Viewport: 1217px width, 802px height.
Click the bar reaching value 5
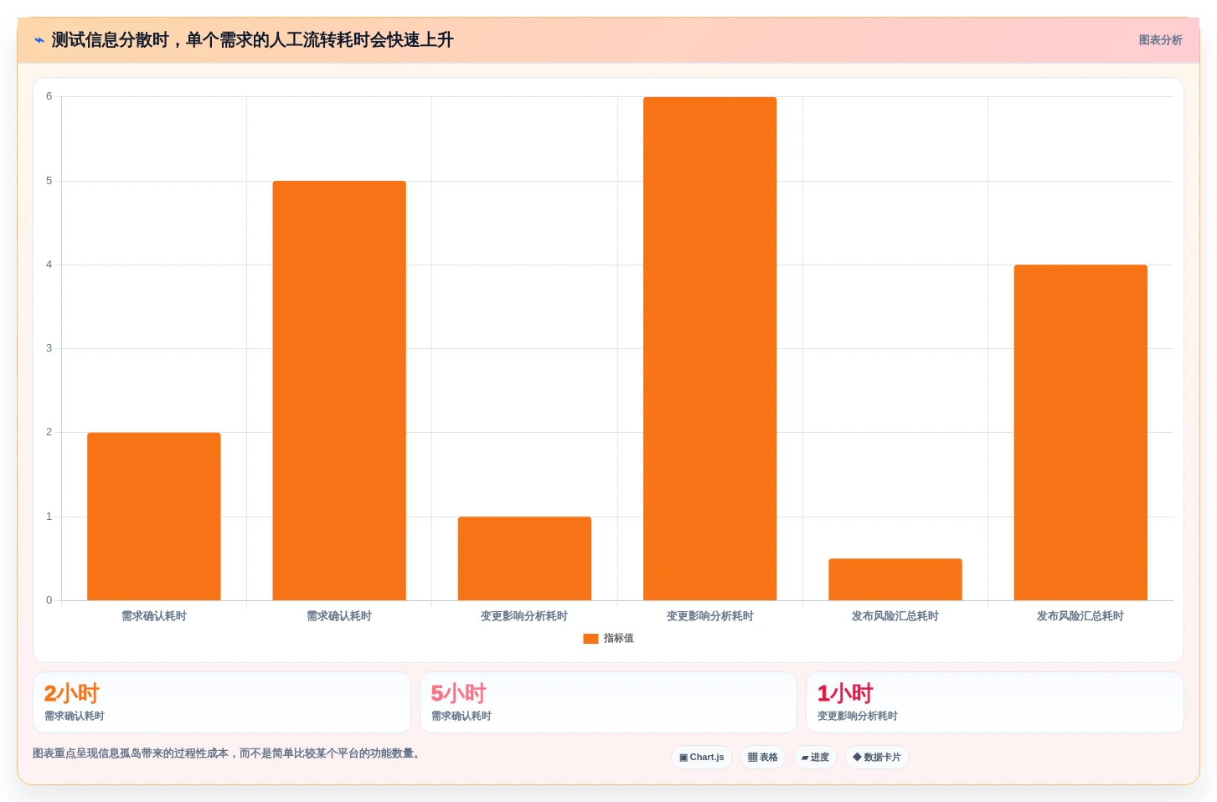[x=339, y=390]
